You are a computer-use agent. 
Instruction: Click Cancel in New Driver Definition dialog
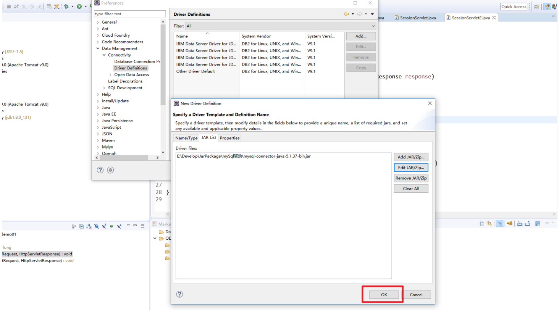(x=416, y=295)
